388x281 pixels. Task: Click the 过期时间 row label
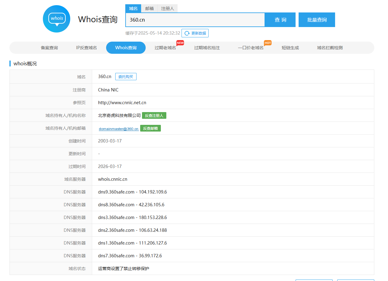[77, 166]
